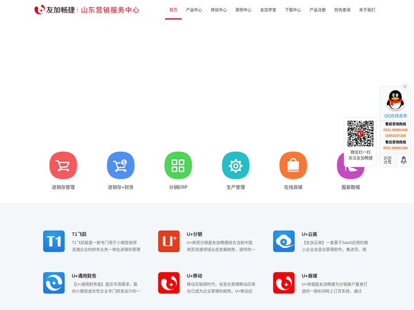
Task: Click the T1飞跃 description text
Action: click(106, 246)
